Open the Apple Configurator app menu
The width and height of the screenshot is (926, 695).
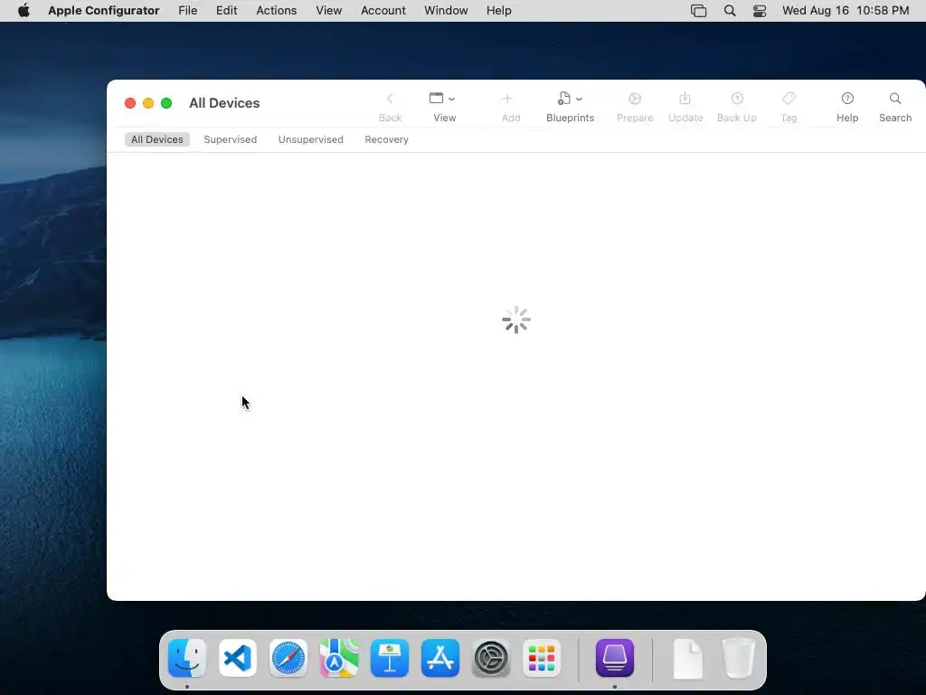click(x=103, y=11)
